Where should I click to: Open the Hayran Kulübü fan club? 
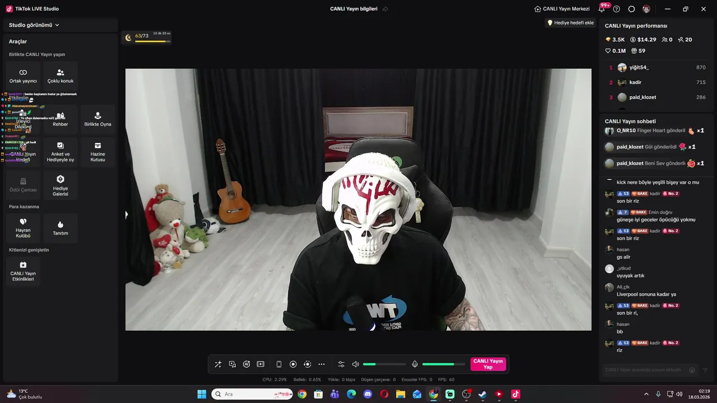[x=23, y=227]
